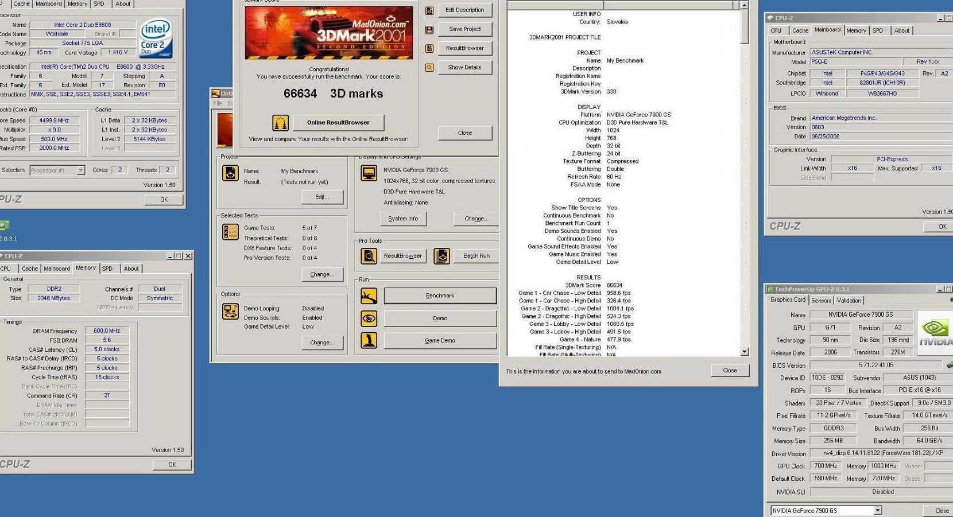
Task: Click OK in CPU-Z memory window
Action: (172, 465)
